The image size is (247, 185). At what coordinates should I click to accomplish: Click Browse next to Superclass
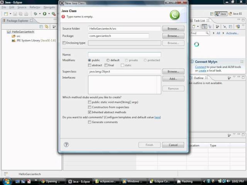coord(173,71)
